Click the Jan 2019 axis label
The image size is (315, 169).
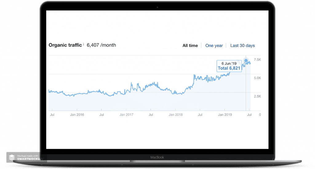[225, 115]
